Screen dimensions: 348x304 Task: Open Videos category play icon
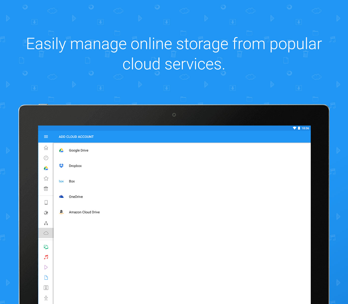click(x=46, y=267)
